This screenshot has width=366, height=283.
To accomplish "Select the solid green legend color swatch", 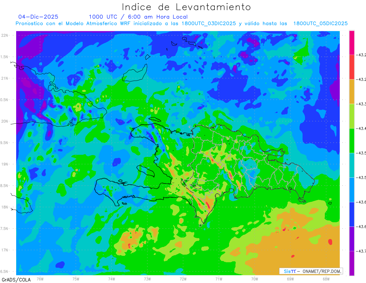I will 352,140.
